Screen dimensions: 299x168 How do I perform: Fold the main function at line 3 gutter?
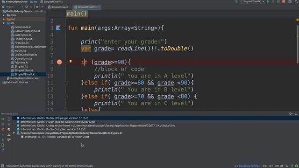[65, 28]
